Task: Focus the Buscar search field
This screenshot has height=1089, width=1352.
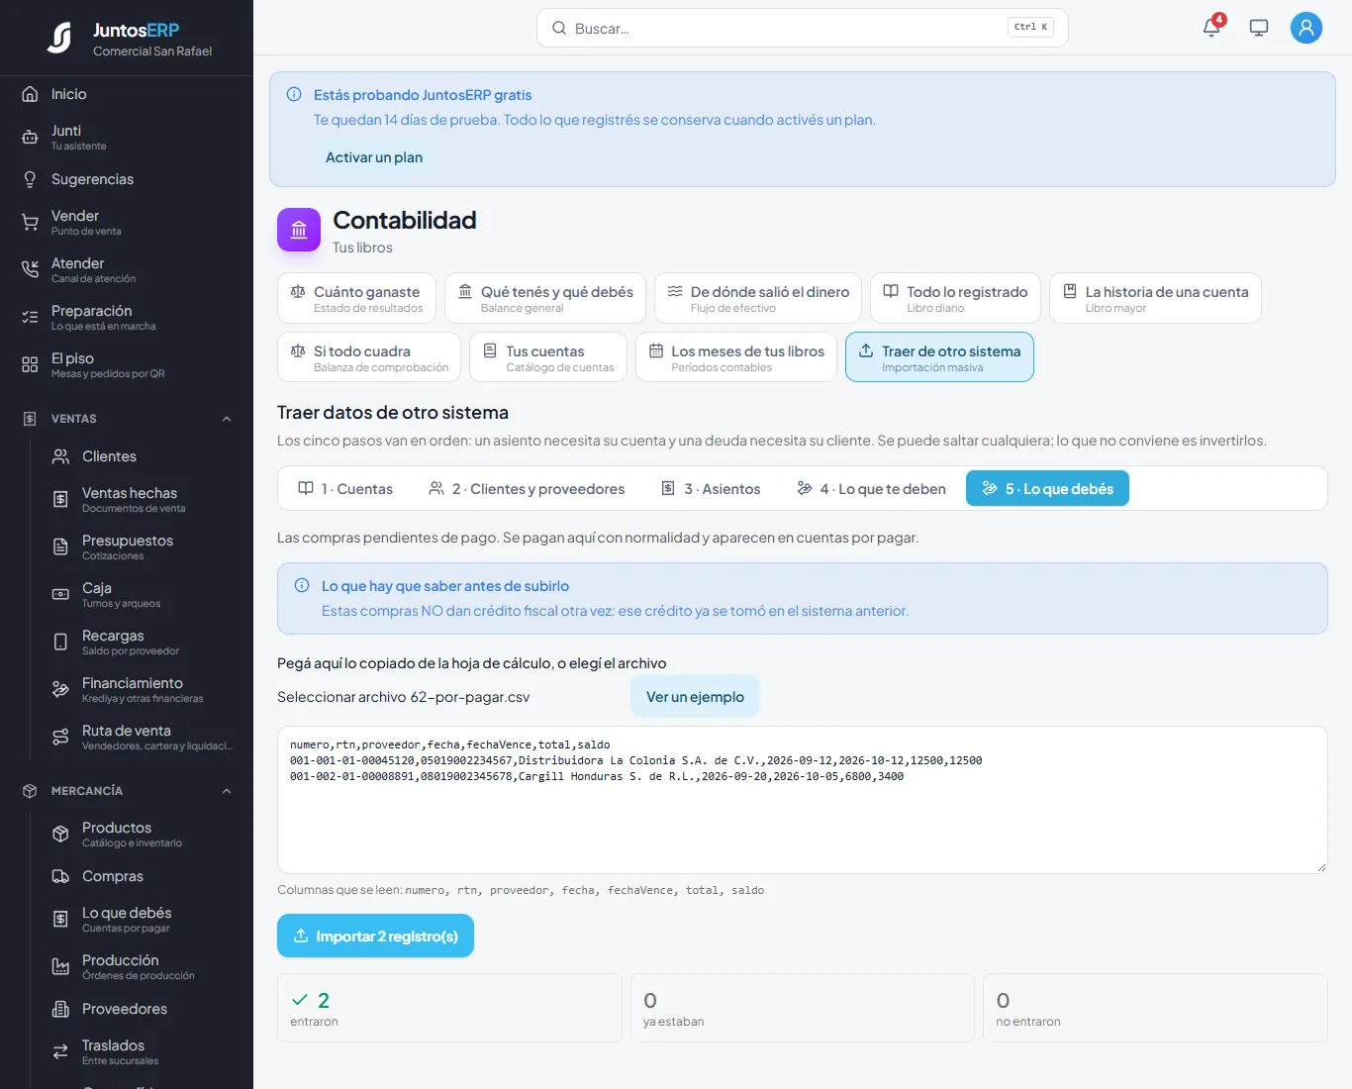Action: [802, 28]
